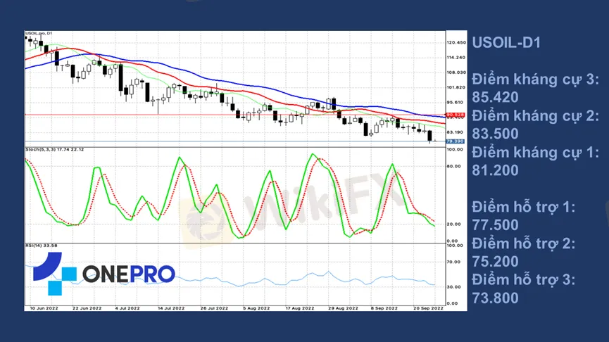Click the 20 Sep 2022 date label
This screenshot has width=609, height=342.
click(x=427, y=308)
